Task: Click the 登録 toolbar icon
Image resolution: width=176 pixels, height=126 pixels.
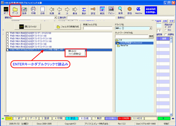Action: coord(24,10)
